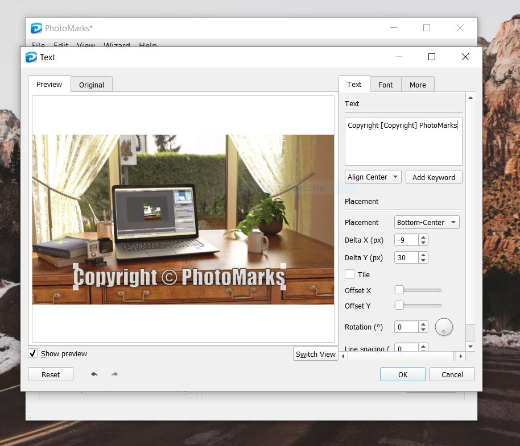Decrease Delta X value with down arrow
520x446 pixels.
423,243
